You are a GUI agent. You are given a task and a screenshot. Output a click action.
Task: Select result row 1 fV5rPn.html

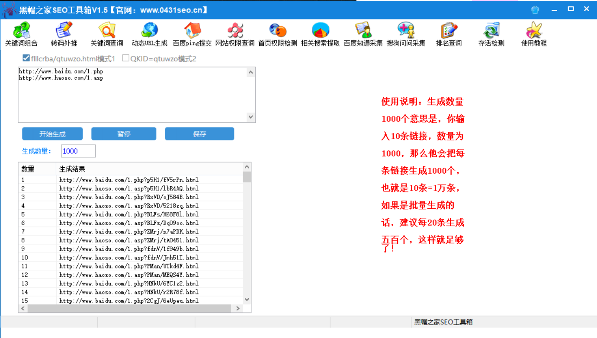click(x=131, y=180)
